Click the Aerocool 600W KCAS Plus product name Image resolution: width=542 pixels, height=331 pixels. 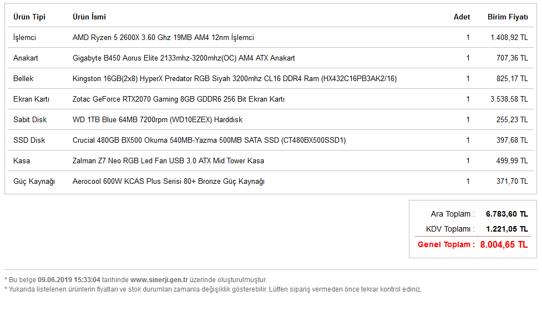(x=168, y=182)
